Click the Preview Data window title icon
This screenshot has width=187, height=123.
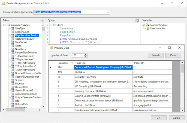[x=52, y=48]
